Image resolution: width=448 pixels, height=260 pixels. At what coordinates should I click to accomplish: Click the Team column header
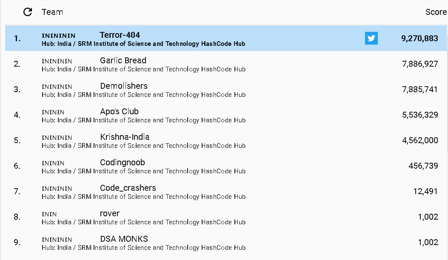52,12
